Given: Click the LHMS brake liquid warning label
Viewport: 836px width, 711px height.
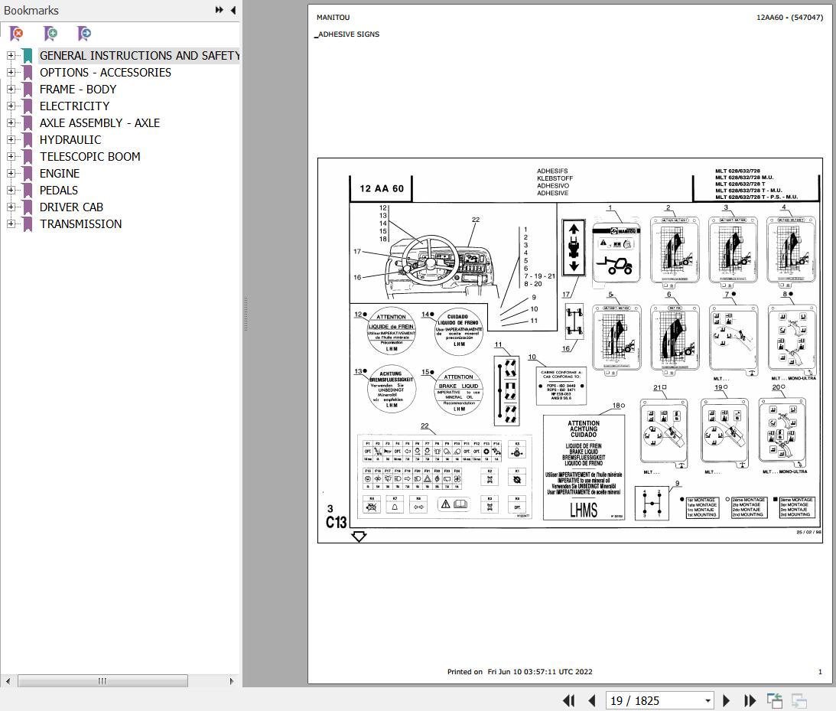Looking at the screenshot, I should (x=584, y=468).
